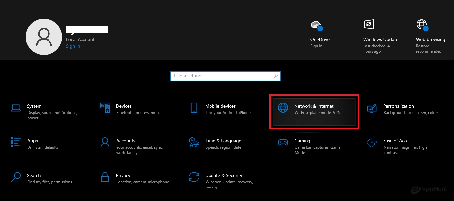Open the Devices settings title
This screenshot has width=454, height=201.
click(x=124, y=106)
